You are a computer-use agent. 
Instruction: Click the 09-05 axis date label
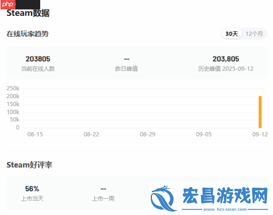click(204, 134)
